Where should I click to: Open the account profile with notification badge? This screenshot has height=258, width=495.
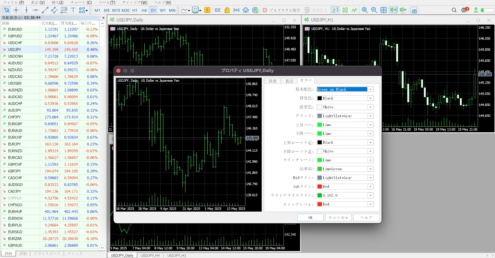(x=465, y=10)
